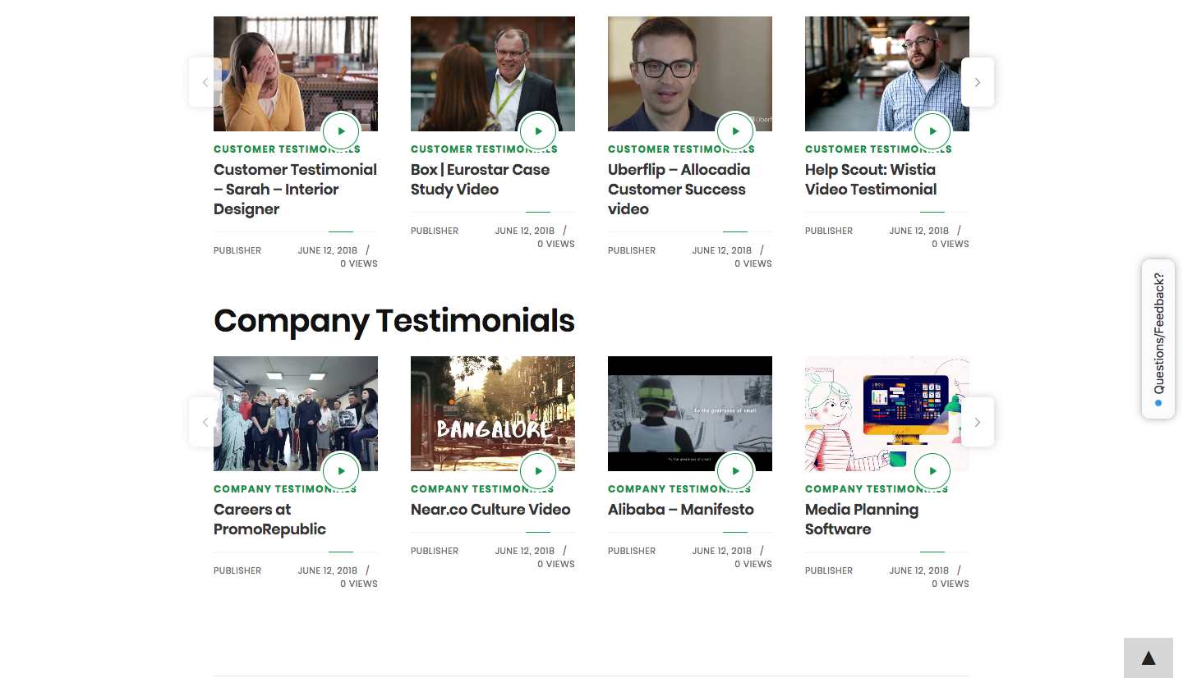Click 0 Views under Near.co Culture Video
Image resolution: width=1183 pixels, height=678 pixels.
556,564
